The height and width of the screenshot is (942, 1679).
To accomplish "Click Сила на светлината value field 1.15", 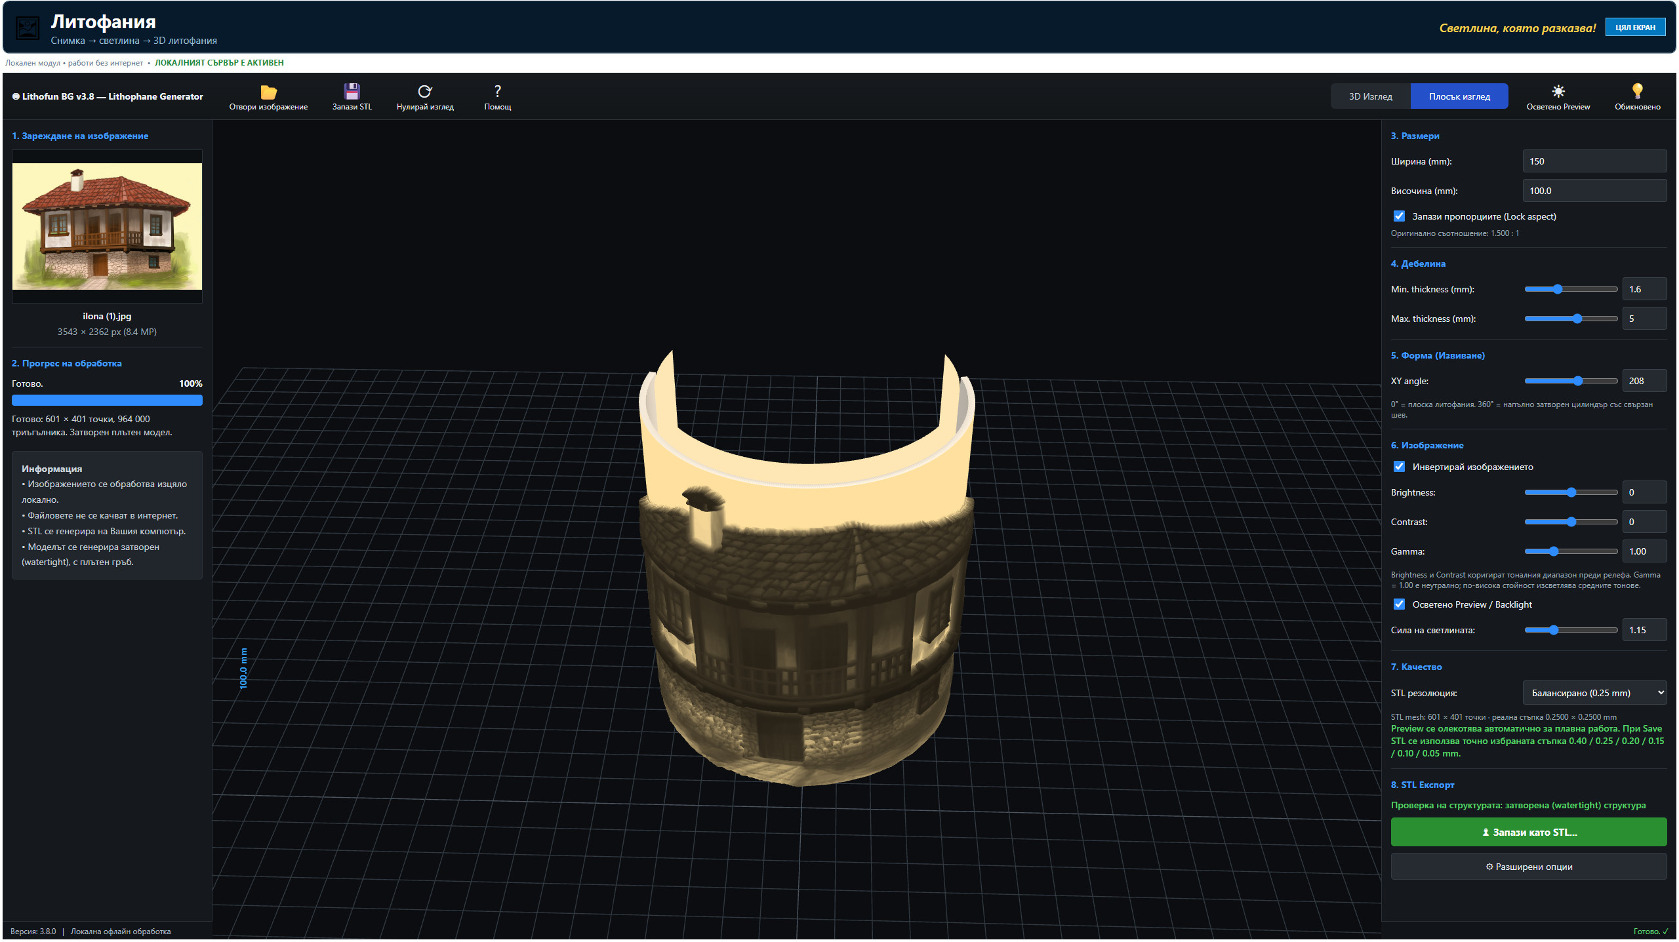I will pos(1644,630).
